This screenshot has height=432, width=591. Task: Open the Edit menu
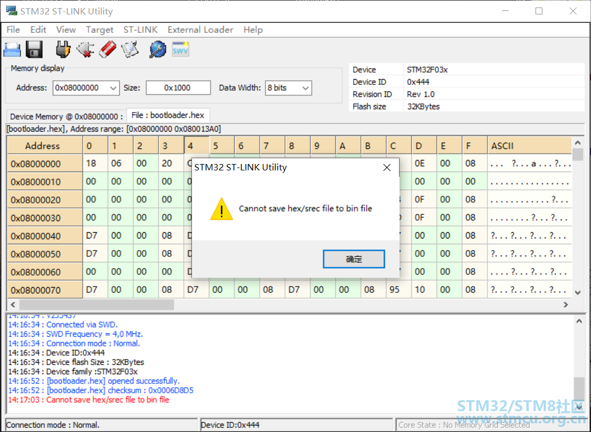[38, 29]
